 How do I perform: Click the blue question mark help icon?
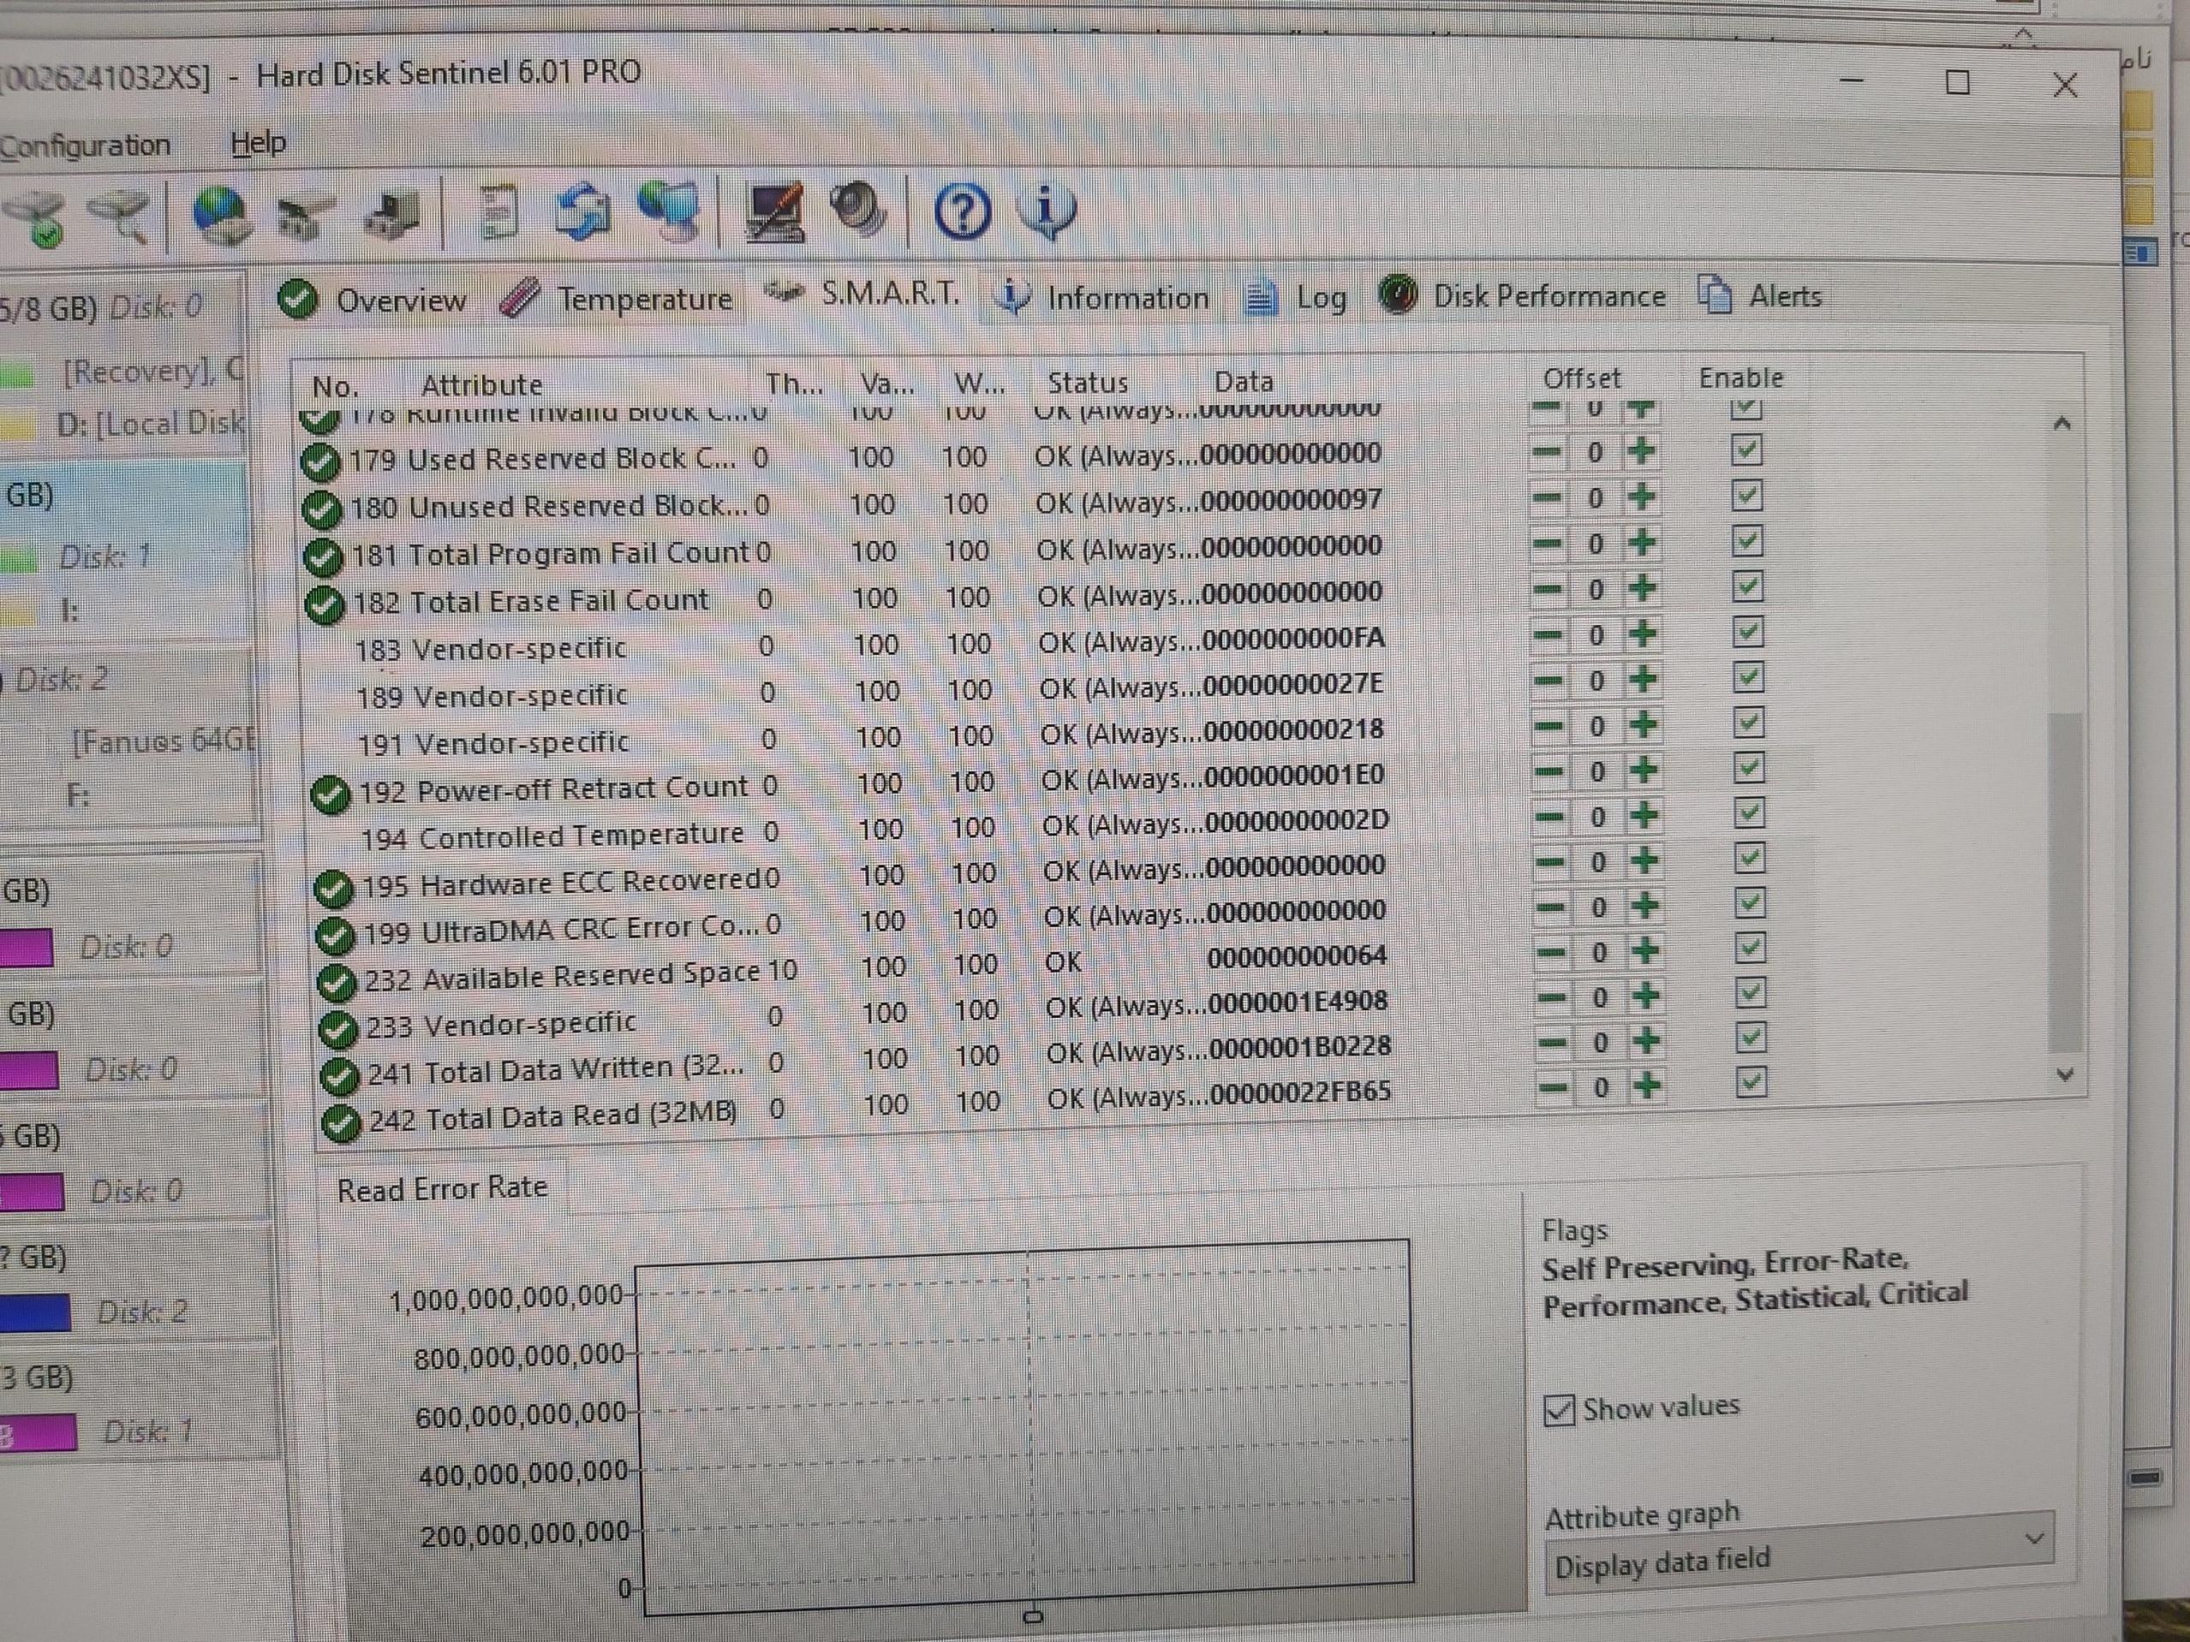click(963, 210)
